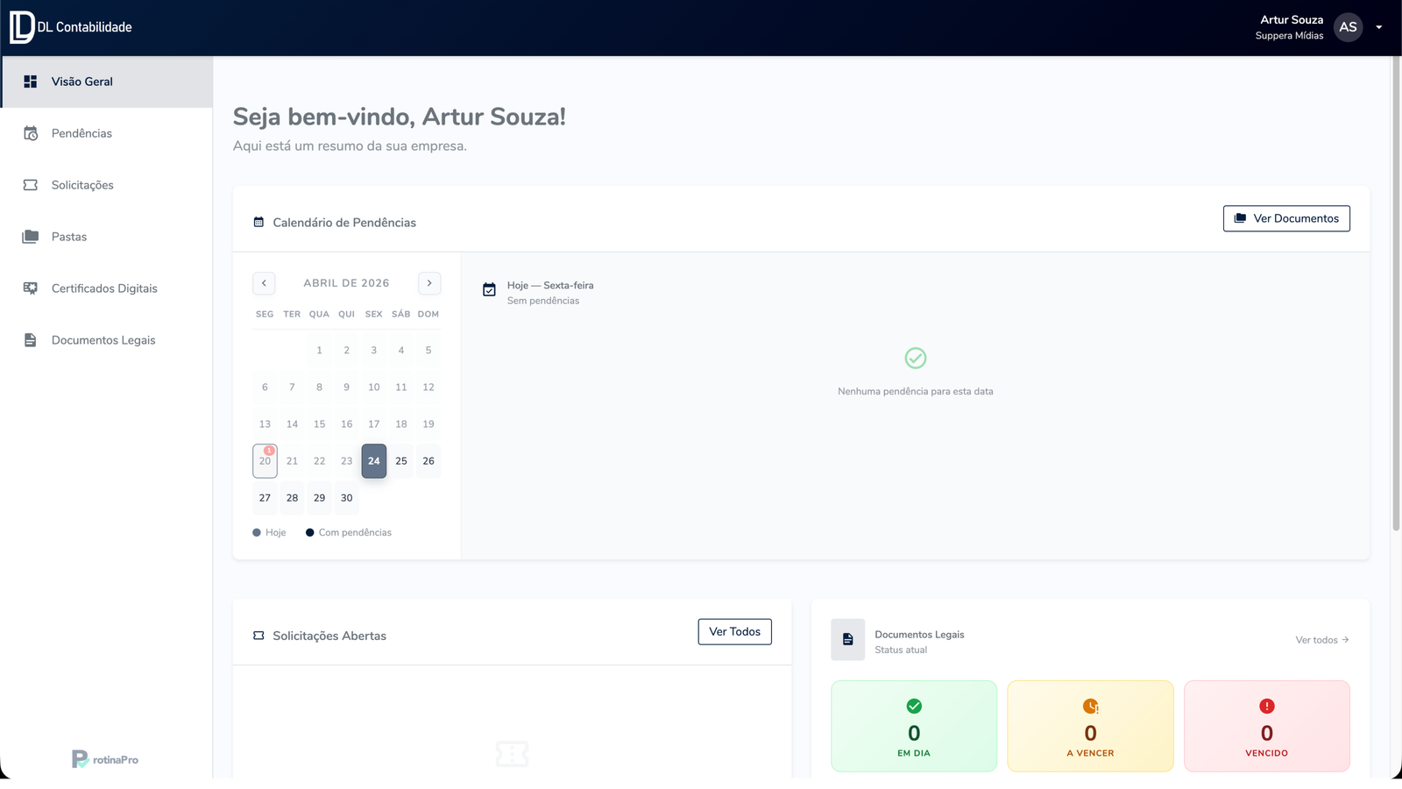The image size is (1402, 789).
Task: Click the Certificados Digitais icon
Action: tap(31, 288)
